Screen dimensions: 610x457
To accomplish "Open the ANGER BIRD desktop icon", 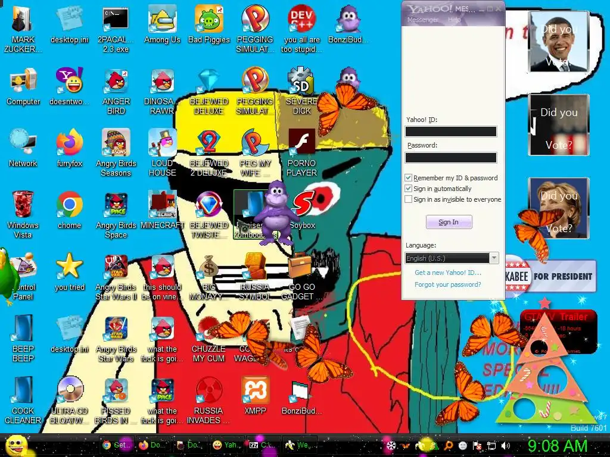I will coord(116,91).
